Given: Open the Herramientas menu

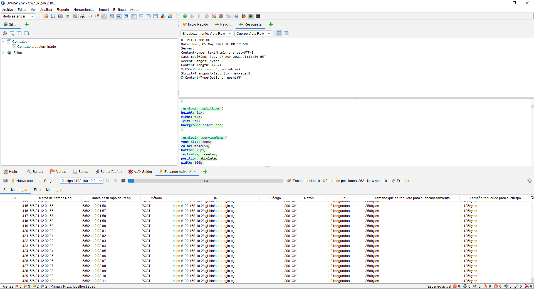Looking at the screenshot, I should tap(84, 9).
